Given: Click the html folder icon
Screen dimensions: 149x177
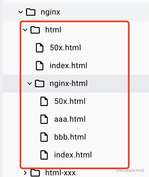Looking at the screenshot, I should pos(35,30).
